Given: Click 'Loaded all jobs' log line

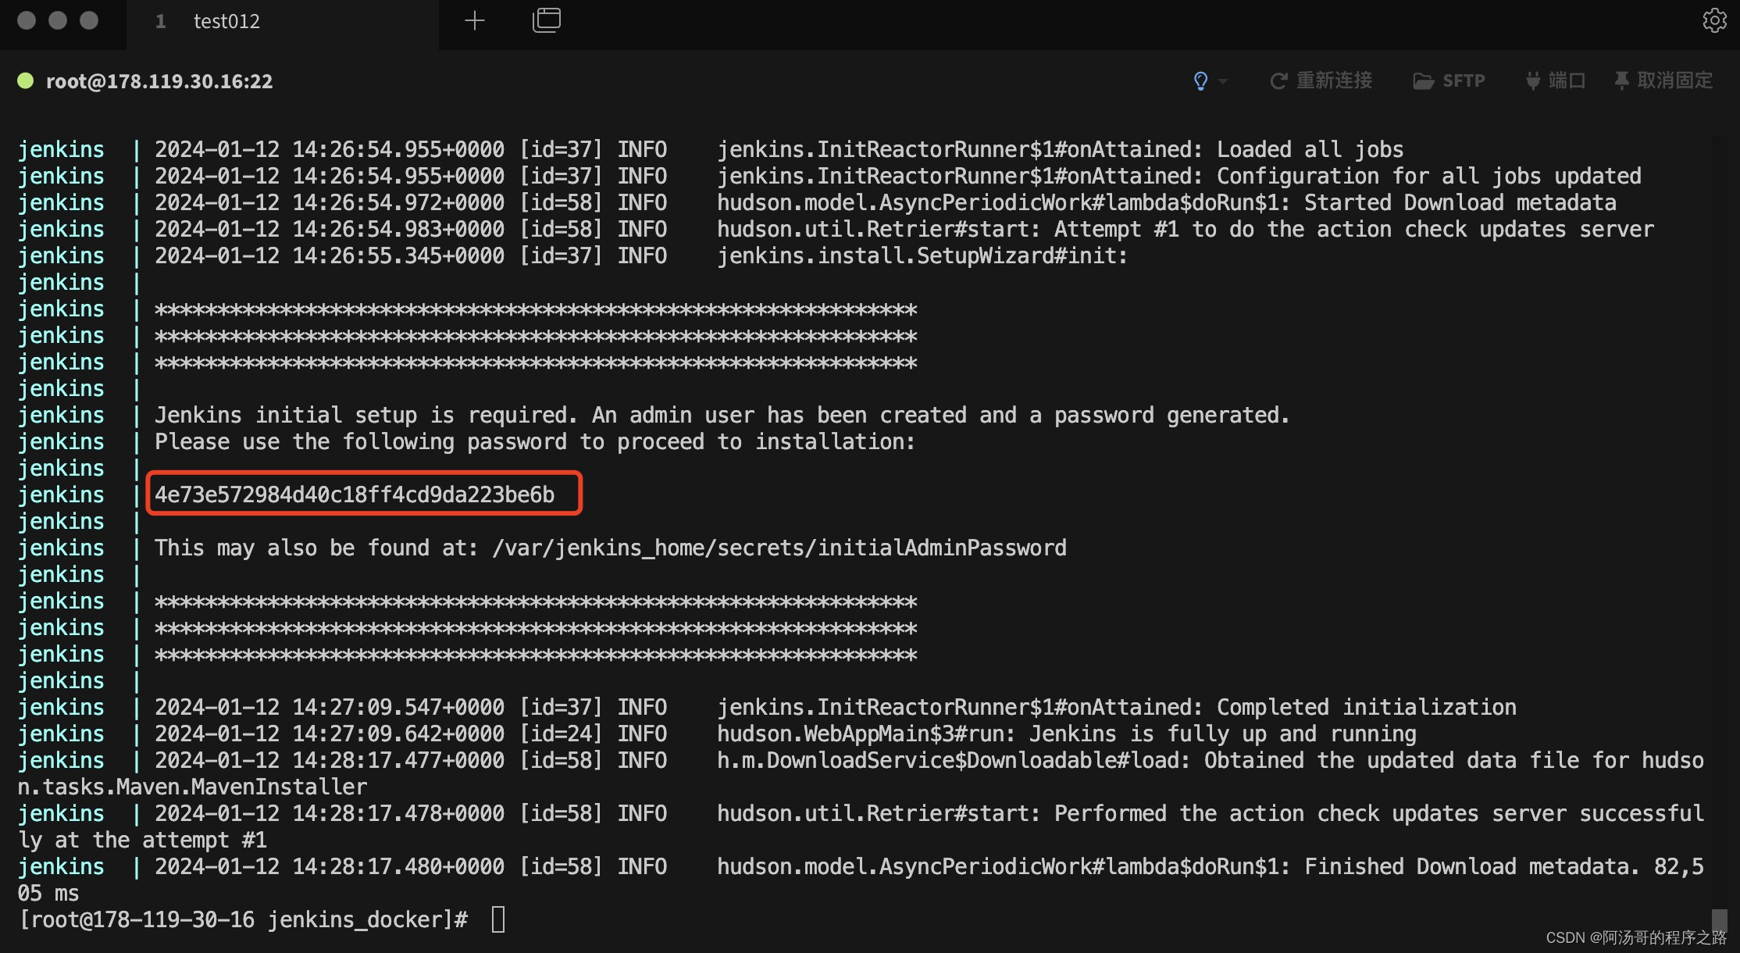Looking at the screenshot, I should tap(1310, 150).
